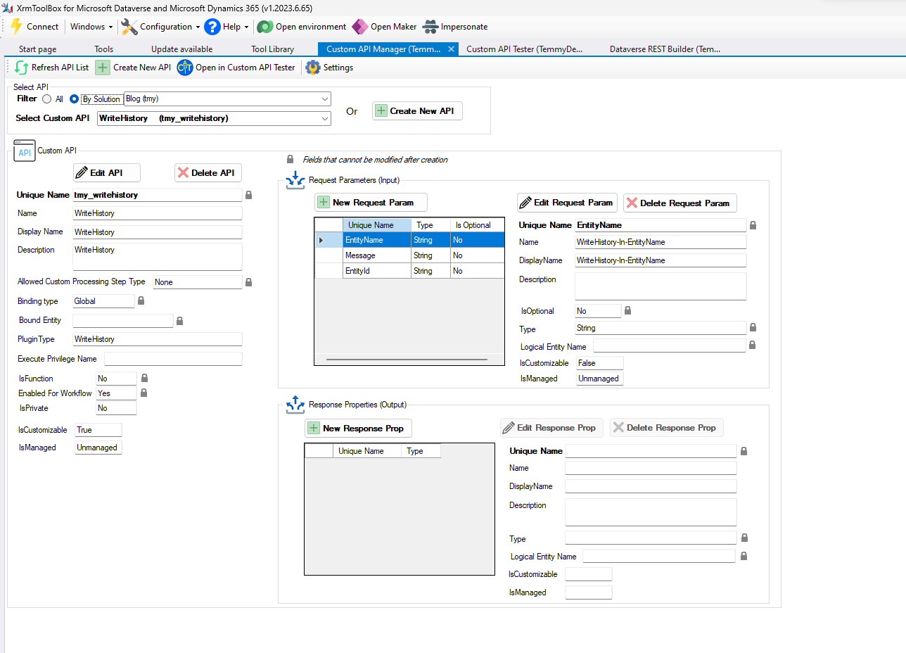Screen dimensions: 906x653
Task: Click the Open environment icon
Action: pos(265,27)
